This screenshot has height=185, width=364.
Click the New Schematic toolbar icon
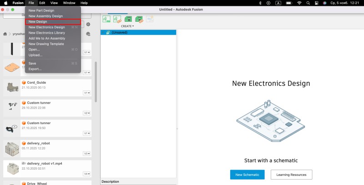point(106,19)
